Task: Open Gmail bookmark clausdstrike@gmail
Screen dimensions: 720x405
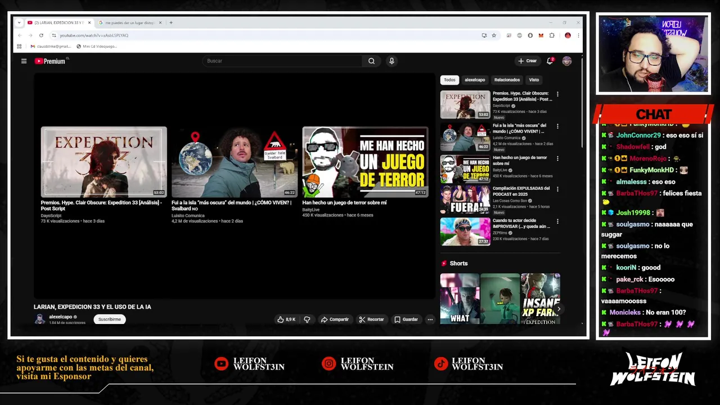Action: (x=51, y=46)
